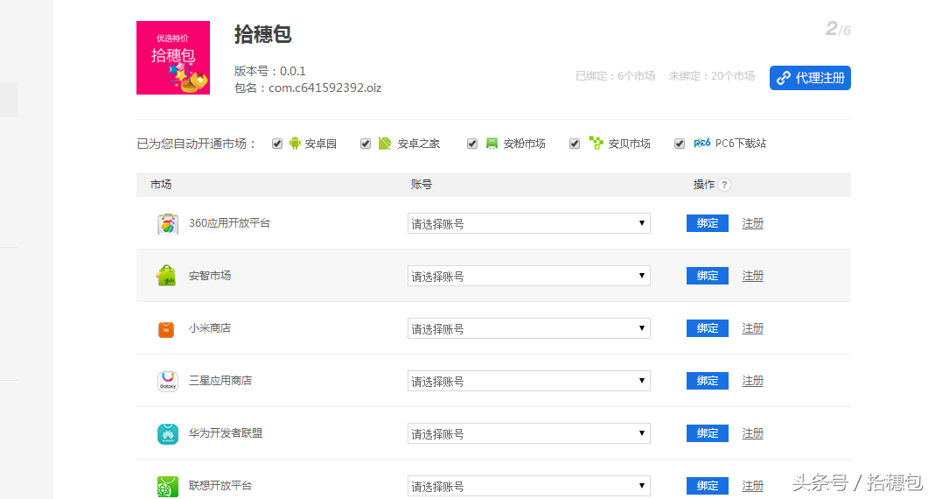Show the 未绑定：20个市场 list

[711, 76]
